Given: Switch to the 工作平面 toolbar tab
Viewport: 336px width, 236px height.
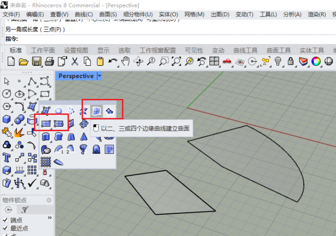Looking at the screenshot, I should (x=43, y=50).
